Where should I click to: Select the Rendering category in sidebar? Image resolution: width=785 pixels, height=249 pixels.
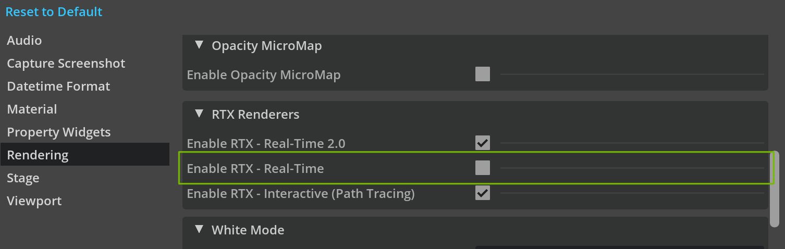[38, 155]
